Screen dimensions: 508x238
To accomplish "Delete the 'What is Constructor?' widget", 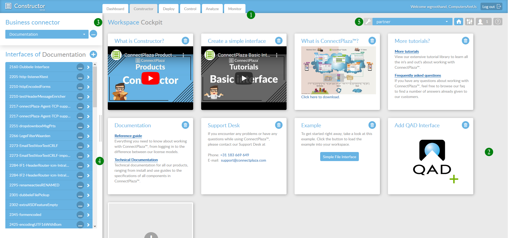I will [x=185, y=41].
